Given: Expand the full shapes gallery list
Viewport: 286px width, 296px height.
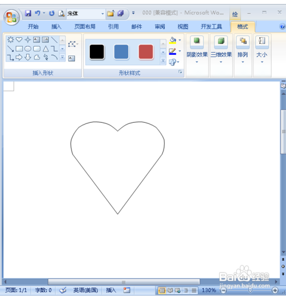Looking at the screenshot, I should [62, 57].
